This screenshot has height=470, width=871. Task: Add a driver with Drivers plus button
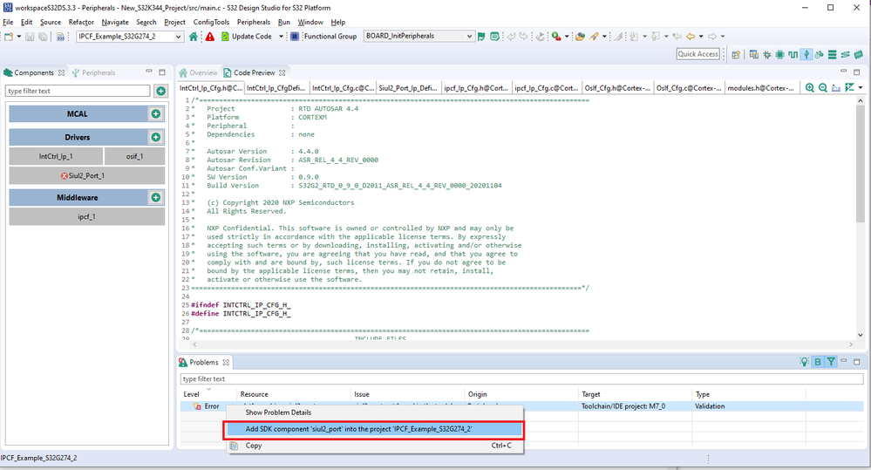(156, 137)
